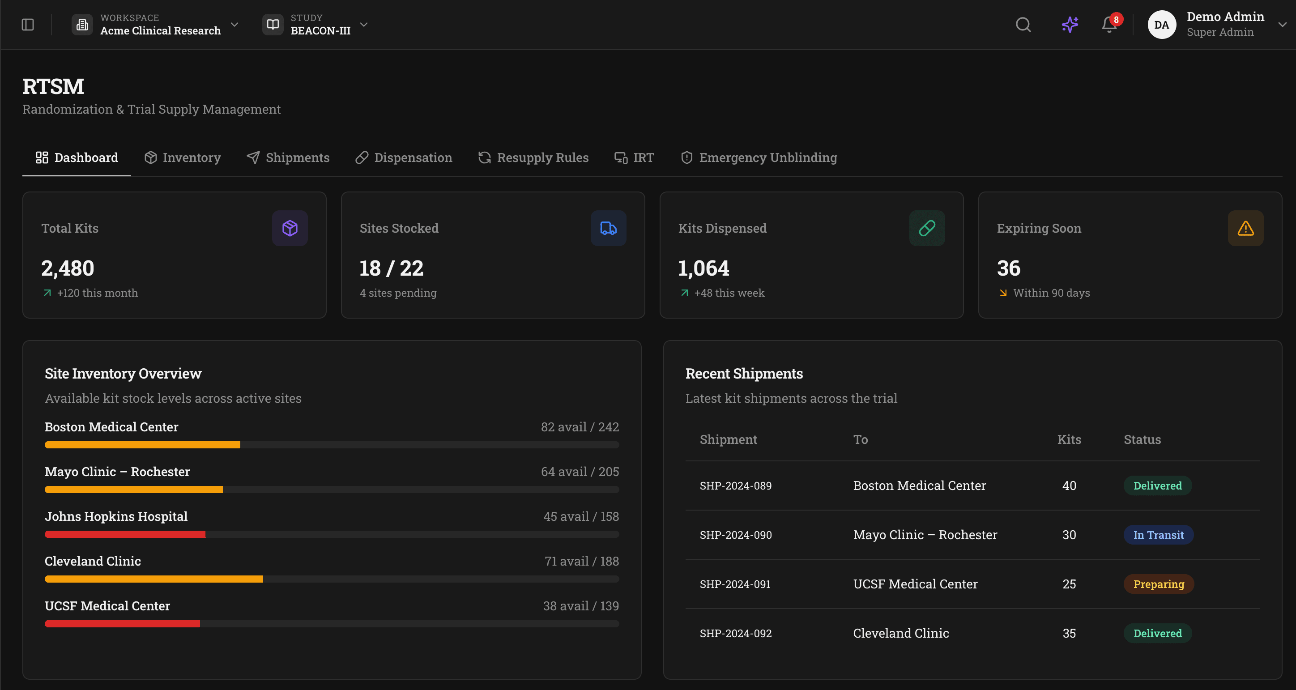This screenshot has width=1296, height=690.
Task: Click the Kits column header
Action: [x=1069, y=439]
